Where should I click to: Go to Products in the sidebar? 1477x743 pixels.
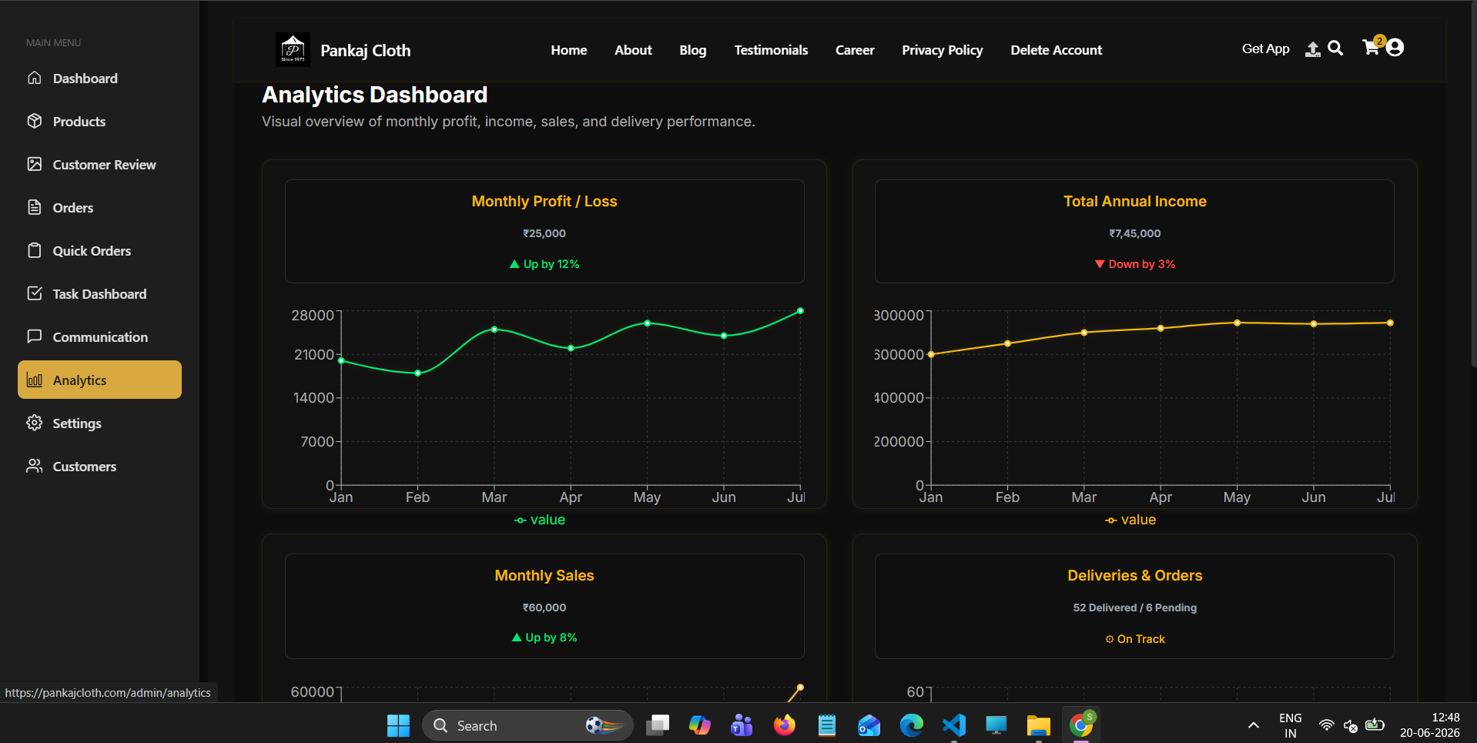(100, 122)
